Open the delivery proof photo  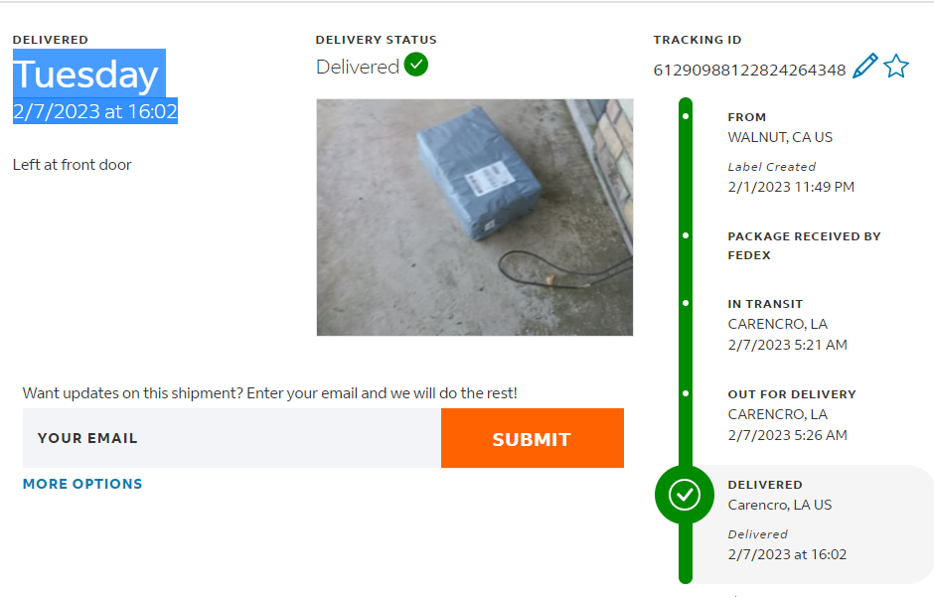pyautogui.click(x=474, y=218)
